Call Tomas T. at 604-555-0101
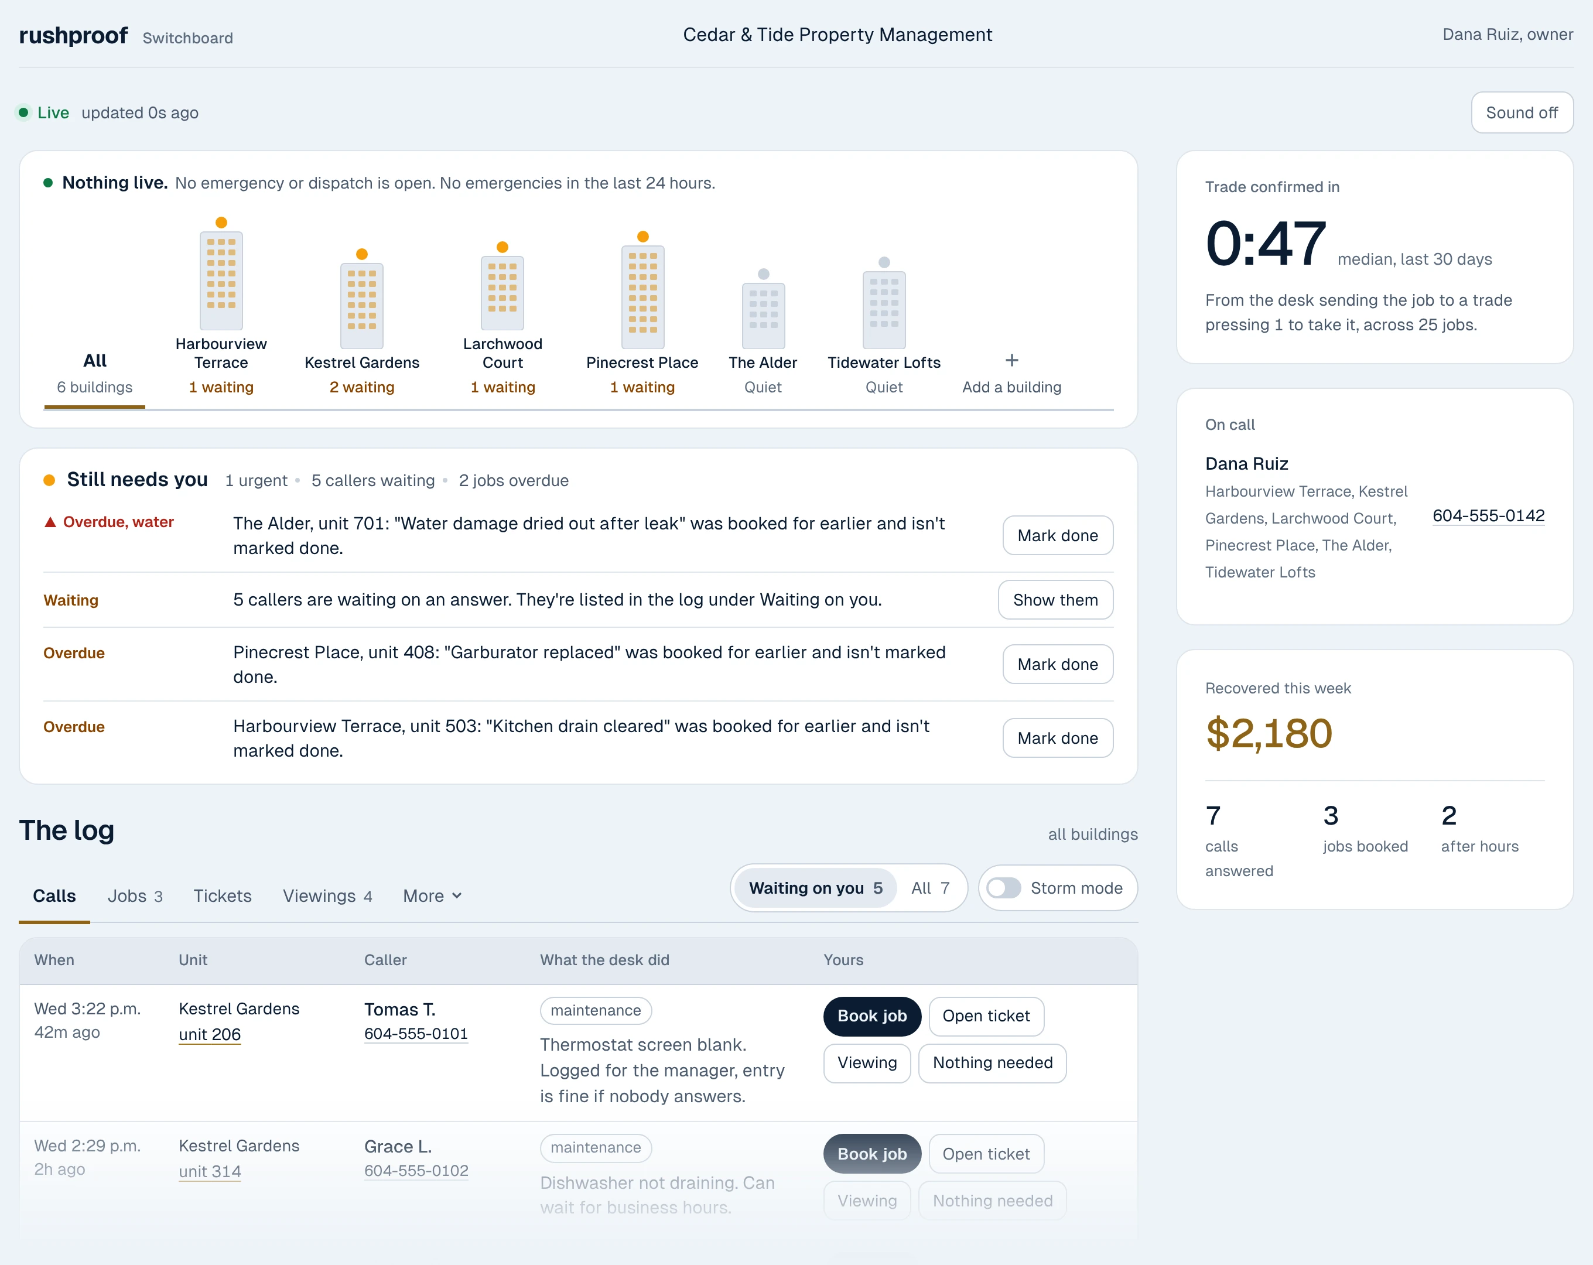Screen dimensions: 1593x1265 416,1034
